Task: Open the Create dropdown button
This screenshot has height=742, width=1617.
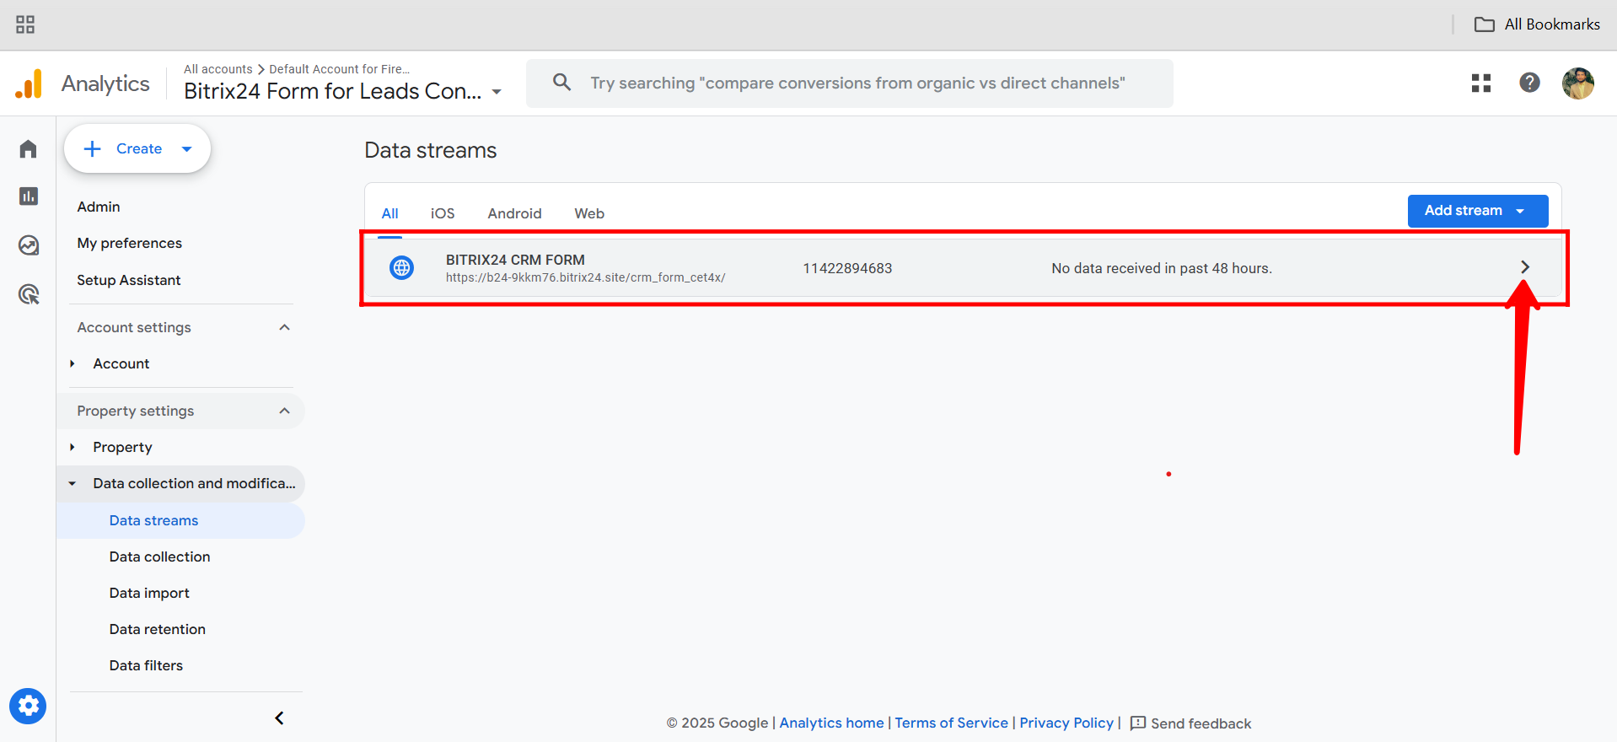Action: [137, 148]
